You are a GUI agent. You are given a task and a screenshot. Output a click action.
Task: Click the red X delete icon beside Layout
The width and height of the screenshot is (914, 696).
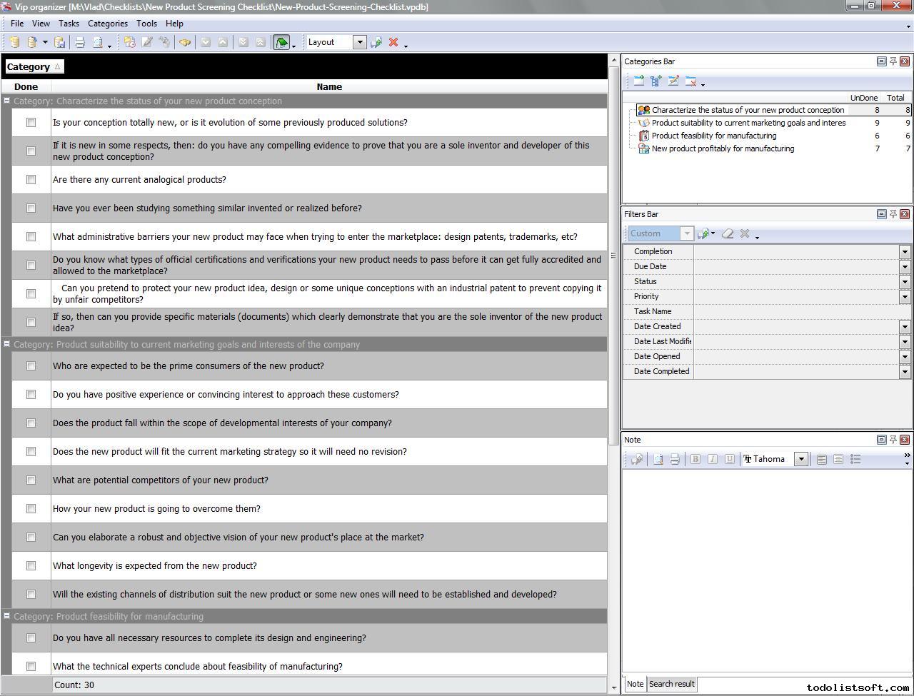click(393, 43)
